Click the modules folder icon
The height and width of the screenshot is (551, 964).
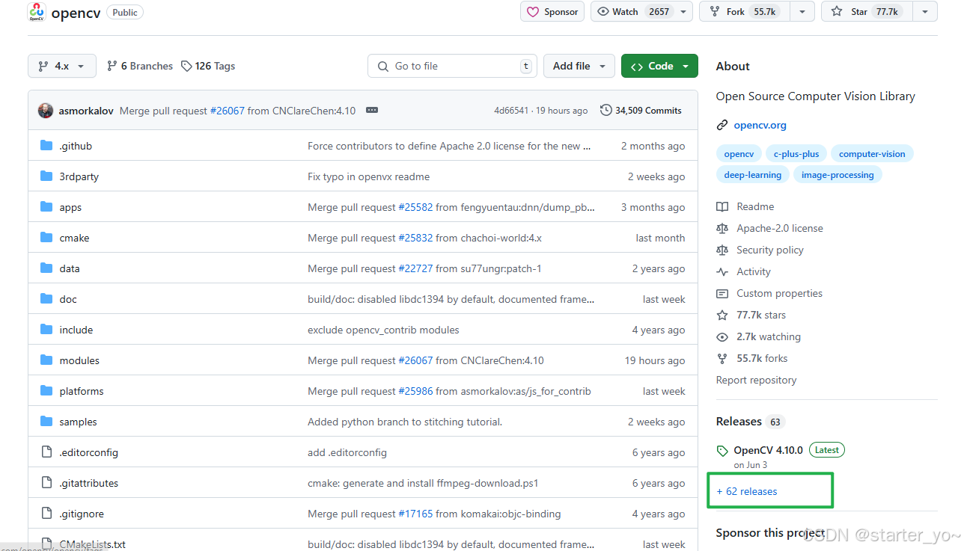point(46,360)
